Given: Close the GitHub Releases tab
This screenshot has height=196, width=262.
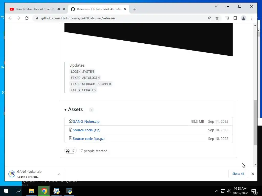Looking at the screenshot, I should [125, 9].
